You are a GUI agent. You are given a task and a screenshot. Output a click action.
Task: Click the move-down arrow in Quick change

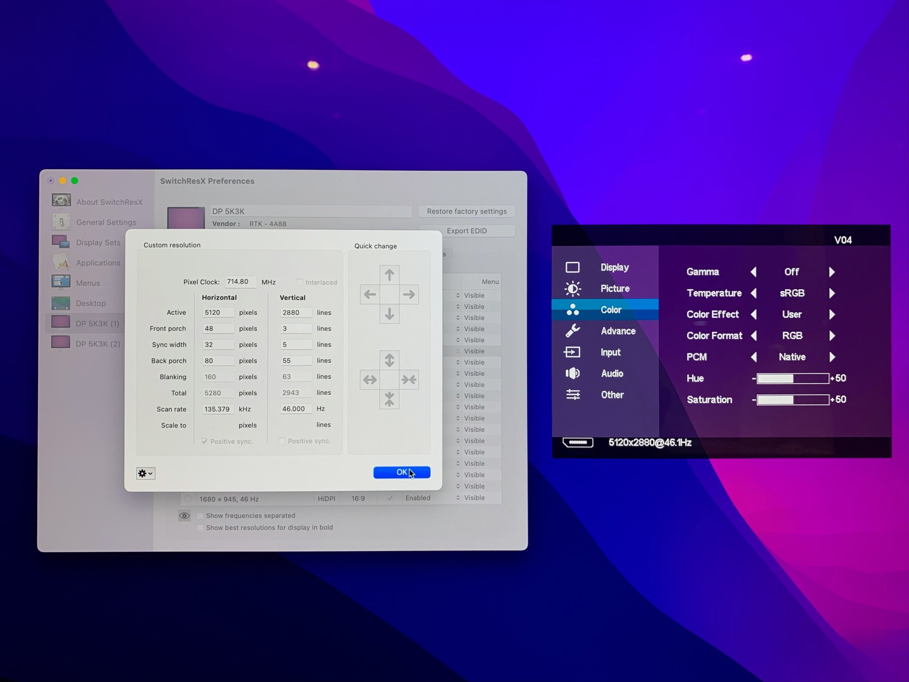pyautogui.click(x=389, y=314)
